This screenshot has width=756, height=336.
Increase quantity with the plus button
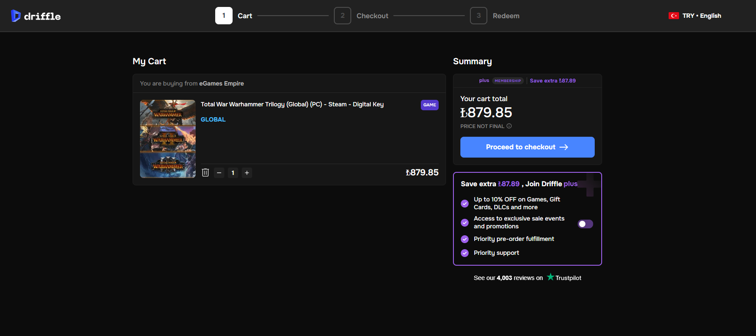click(x=247, y=173)
